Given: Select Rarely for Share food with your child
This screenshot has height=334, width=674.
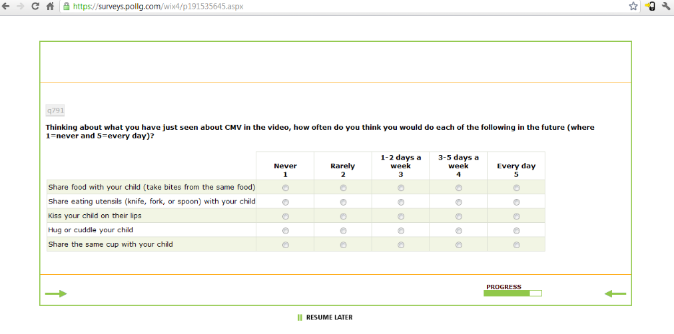Looking at the screenshot, I should click(343, 188).
